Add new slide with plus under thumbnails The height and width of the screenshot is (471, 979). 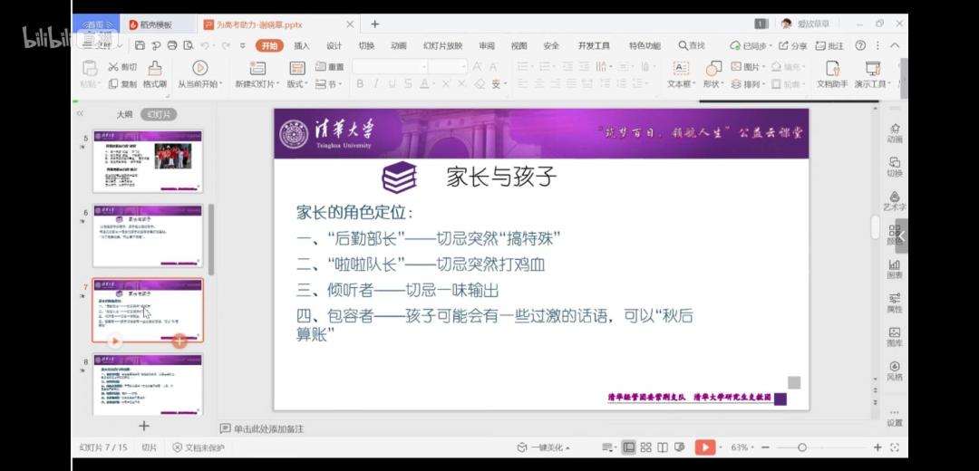click(143, 426)
